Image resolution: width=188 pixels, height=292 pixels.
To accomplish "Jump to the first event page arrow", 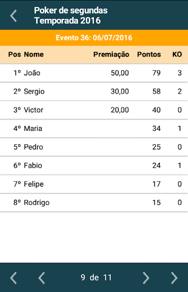I will (13, 278).
